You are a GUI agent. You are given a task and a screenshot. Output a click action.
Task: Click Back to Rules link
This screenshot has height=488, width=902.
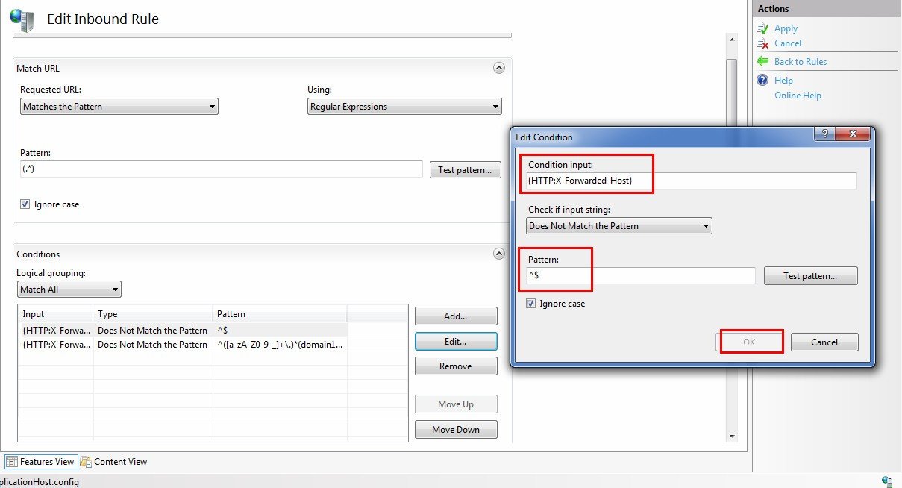(x=801, y=62)
